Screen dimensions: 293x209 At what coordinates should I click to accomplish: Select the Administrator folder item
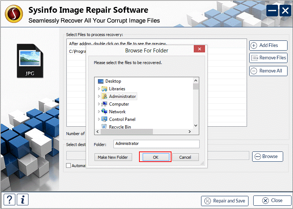click(122, 96)
